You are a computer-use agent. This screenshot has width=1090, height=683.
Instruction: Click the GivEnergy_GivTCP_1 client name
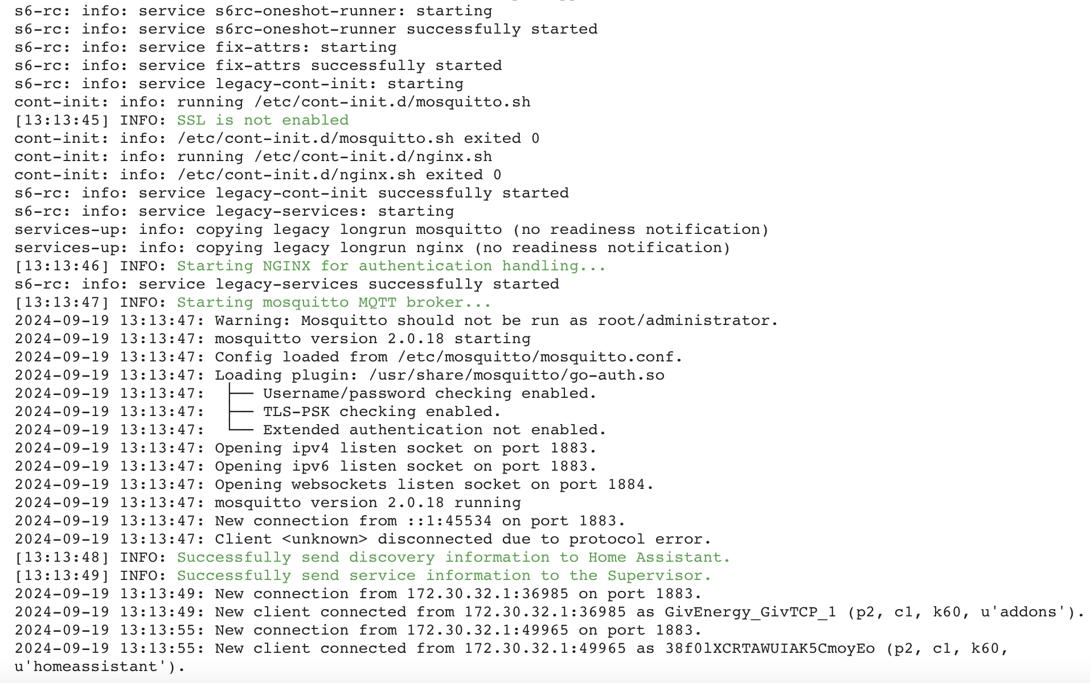point(750,612)
